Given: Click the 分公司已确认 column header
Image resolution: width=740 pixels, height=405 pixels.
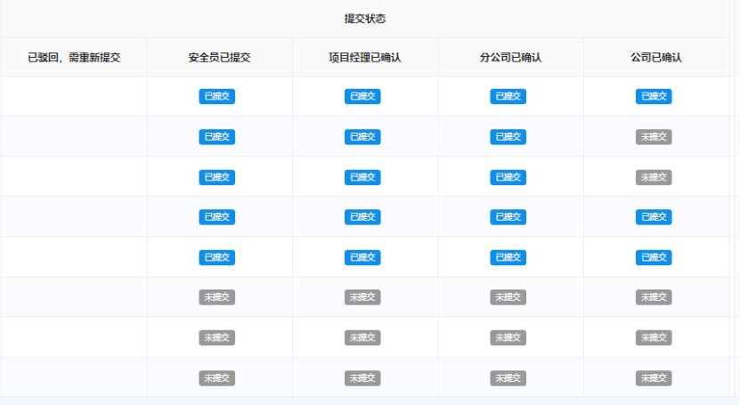Looking at the screenshot, I should (510, 57).
